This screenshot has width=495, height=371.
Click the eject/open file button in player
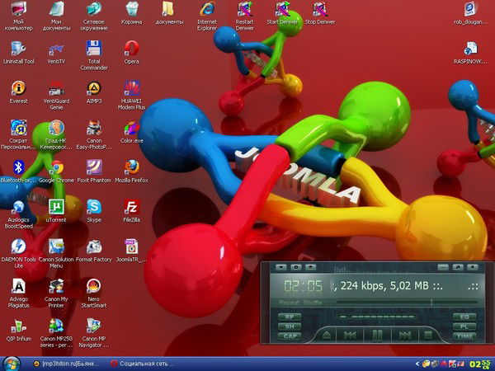pyautogui.click(x=326, y=335)
